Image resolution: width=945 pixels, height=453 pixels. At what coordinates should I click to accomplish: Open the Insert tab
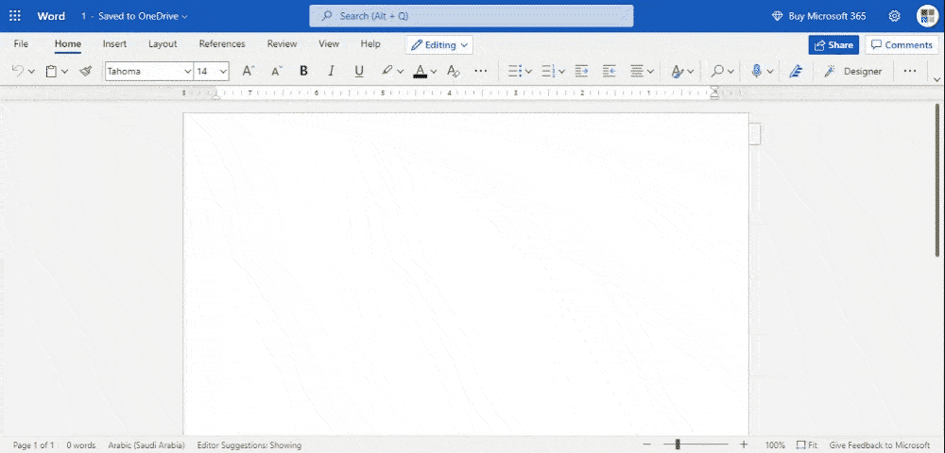coord(114,44)
